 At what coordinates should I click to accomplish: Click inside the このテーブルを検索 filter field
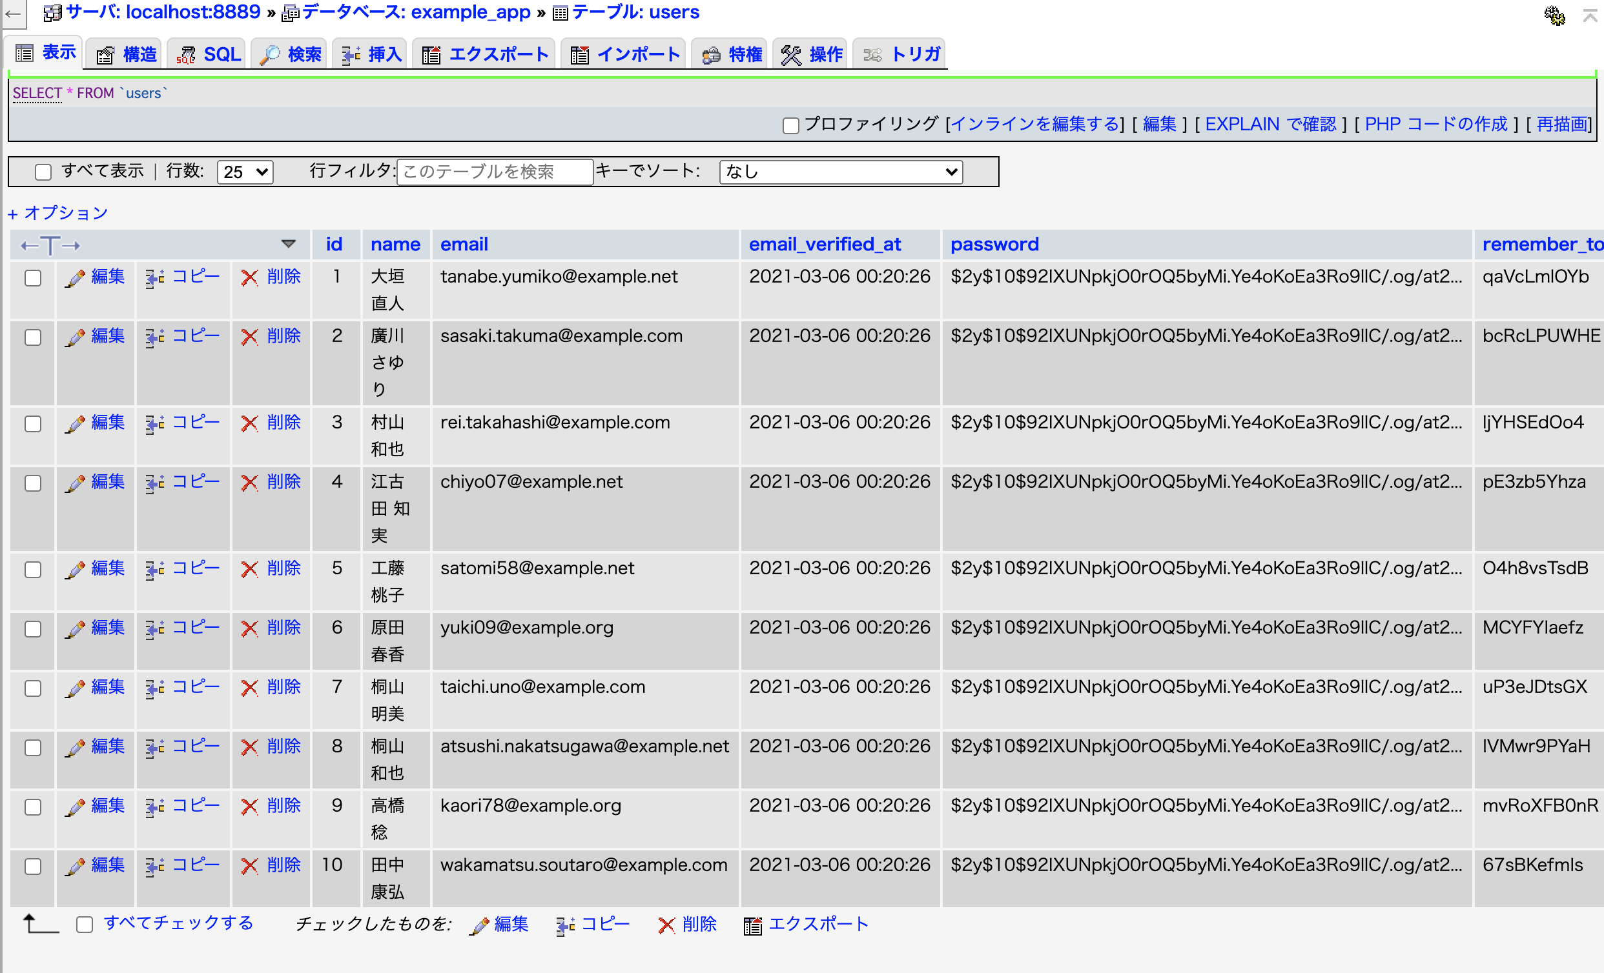(x=495, y=172)
